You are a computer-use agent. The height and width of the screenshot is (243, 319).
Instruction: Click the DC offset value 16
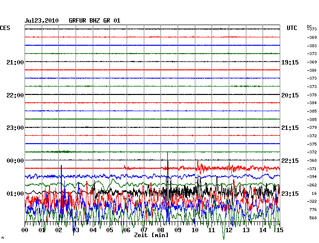[x=314, y=193]
